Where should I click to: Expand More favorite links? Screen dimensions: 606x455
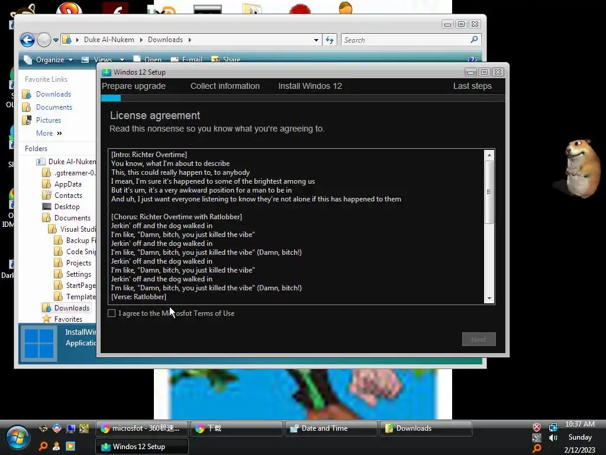(x=49, y=133)
